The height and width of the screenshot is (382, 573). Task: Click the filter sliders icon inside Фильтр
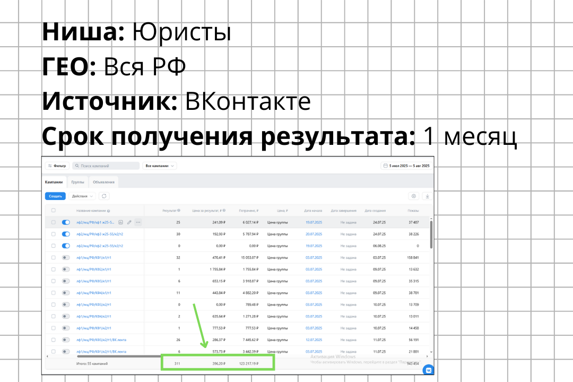50,166
